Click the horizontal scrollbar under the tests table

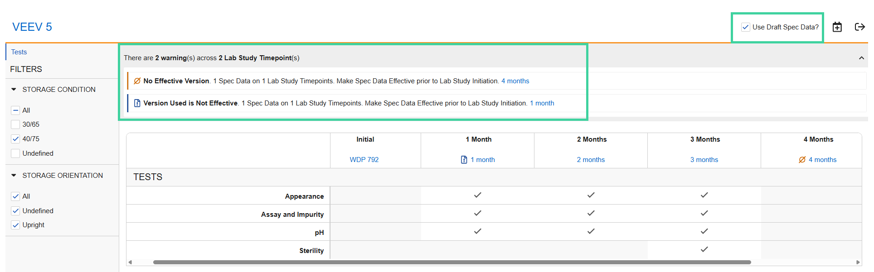[x=452, y=262]
